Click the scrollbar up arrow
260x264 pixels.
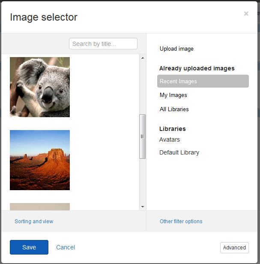pyautogui.click(x=143, y=58)
